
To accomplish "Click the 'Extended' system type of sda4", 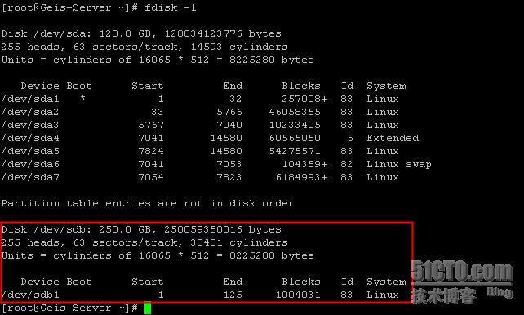I will click(x=393, y=138).
